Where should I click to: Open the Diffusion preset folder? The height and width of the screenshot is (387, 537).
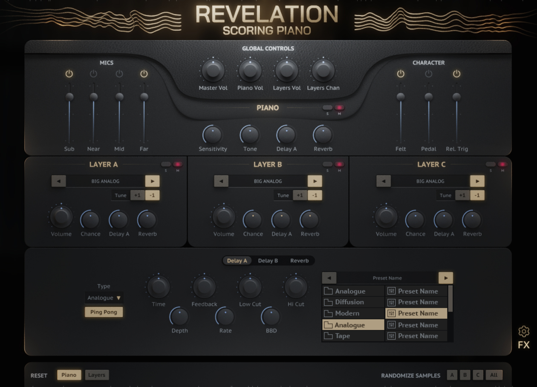pyautogui.click(x=353, y=302)
